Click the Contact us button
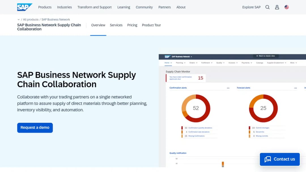The height and width of the screenshot is (172, 306). 280,159
